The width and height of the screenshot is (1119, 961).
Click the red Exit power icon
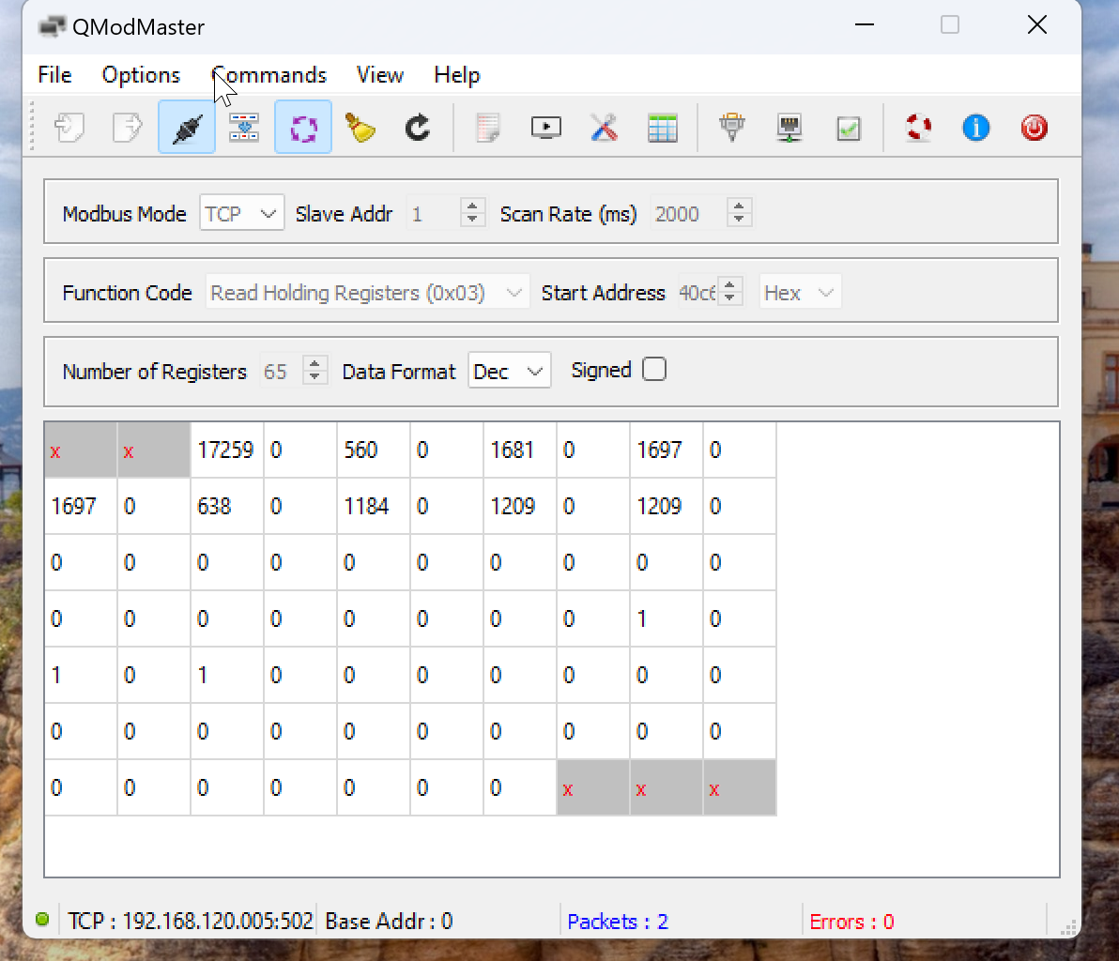1035,128
